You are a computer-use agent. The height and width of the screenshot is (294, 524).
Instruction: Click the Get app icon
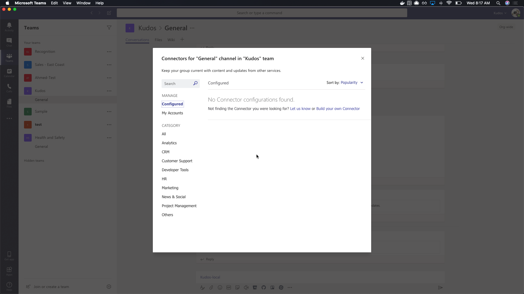point(9,256)
